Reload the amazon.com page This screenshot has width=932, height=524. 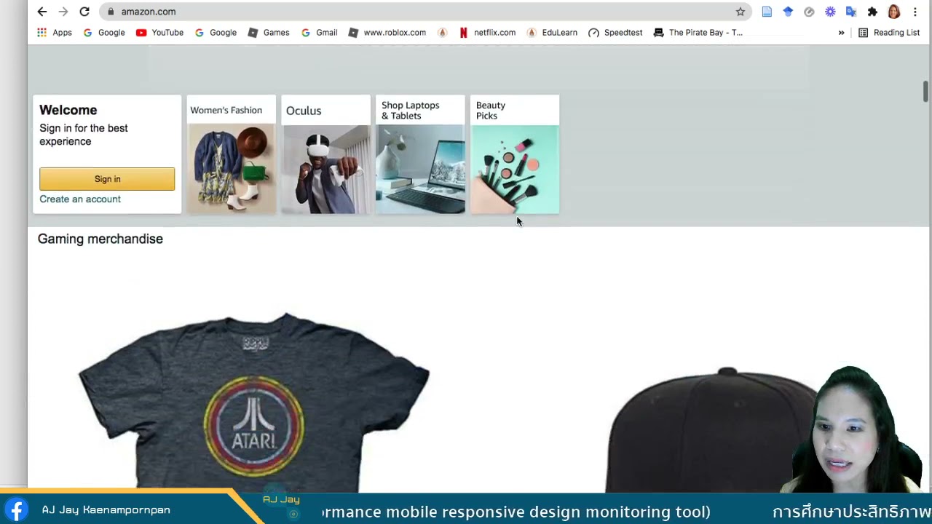(84, 12)
